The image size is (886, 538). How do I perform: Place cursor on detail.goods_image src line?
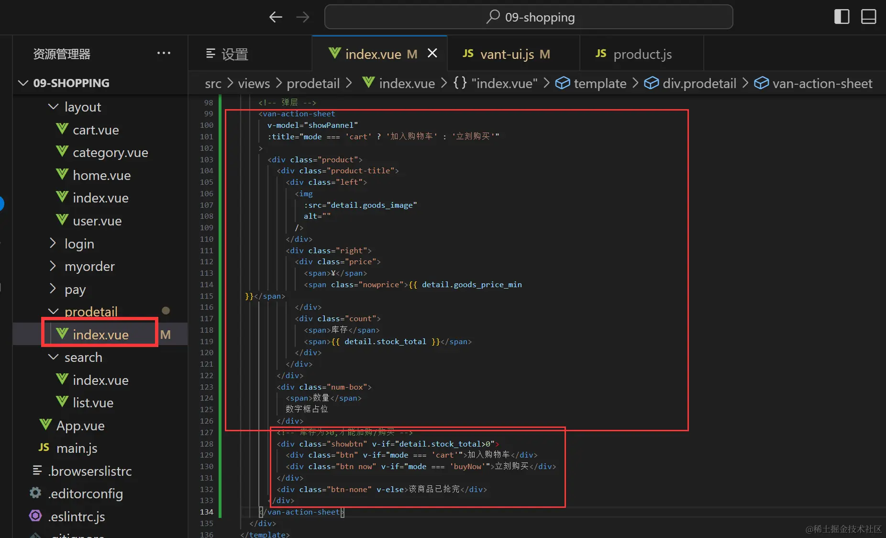(360, 205)
